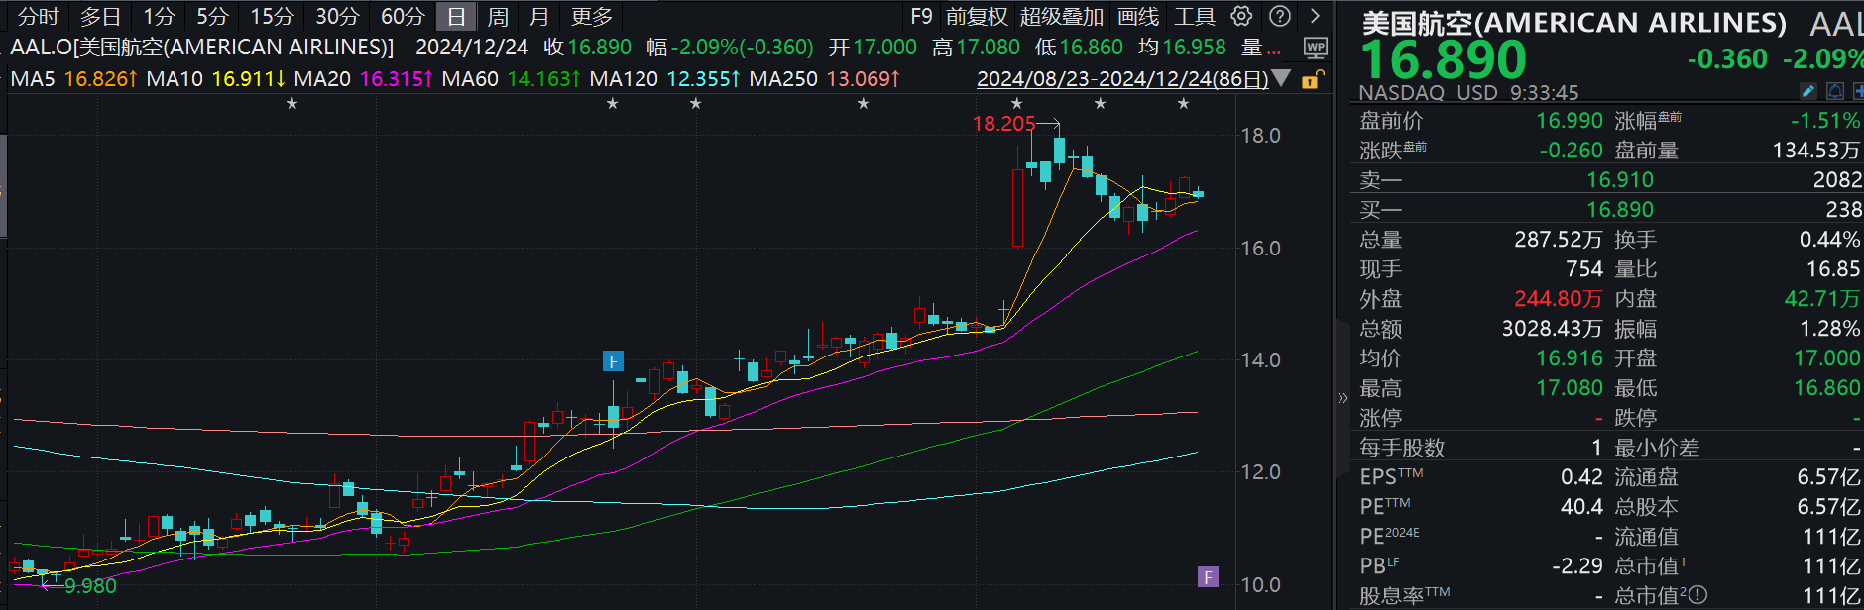Click the 外盘 value 244.80万
Screen dimensions: 1864x610
(1559, 299)
